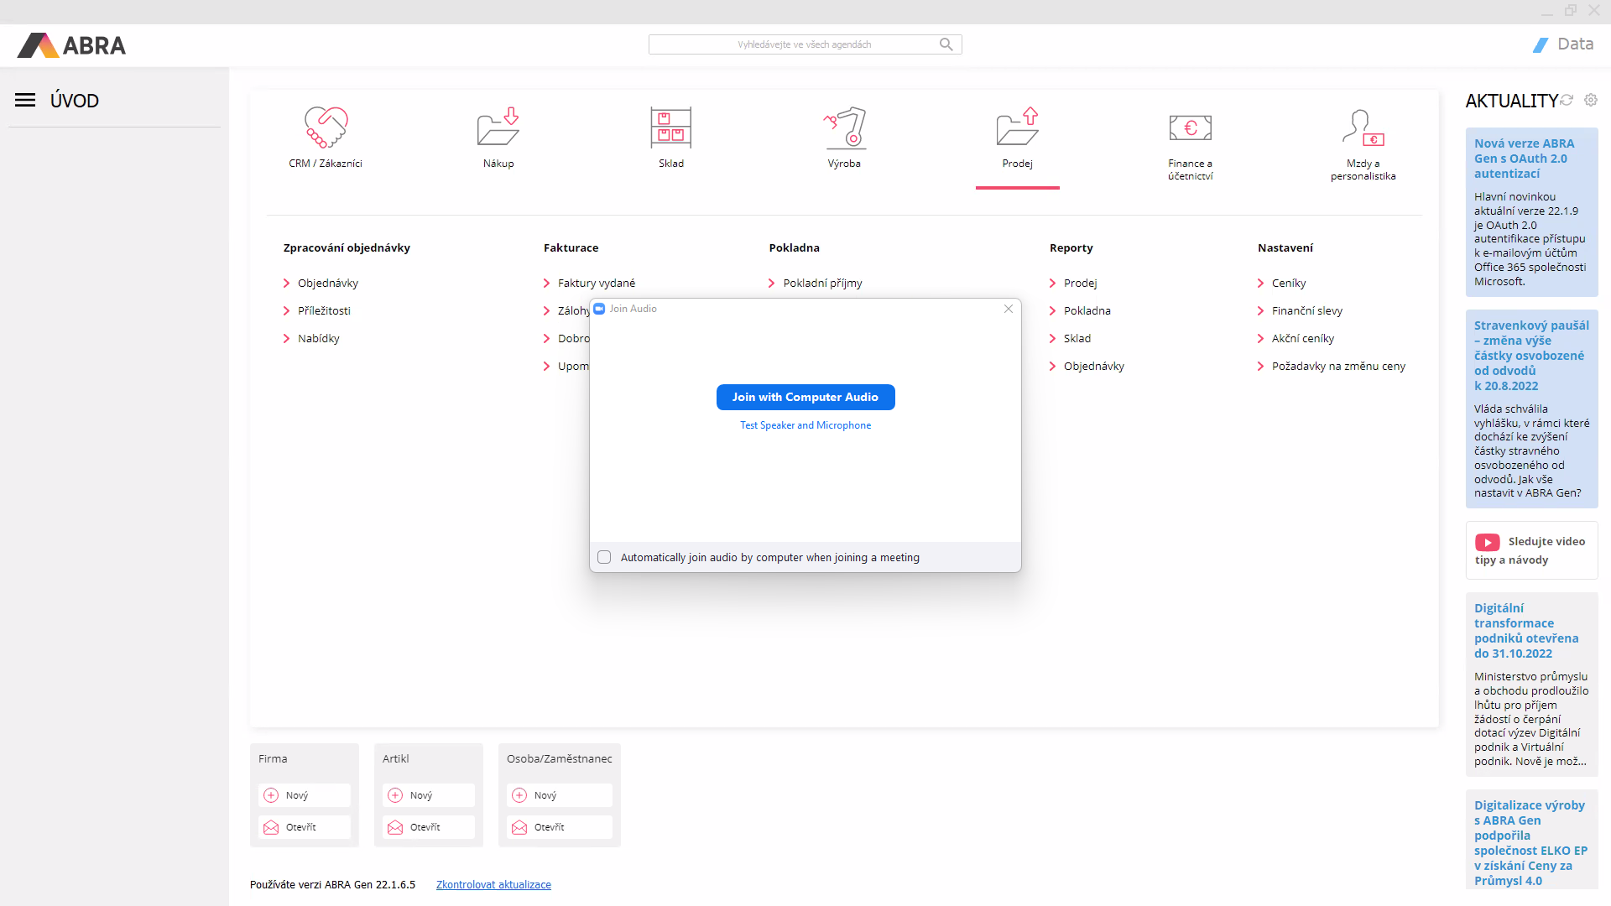
Task: Click Zkontrolovat aktualizace link
Action: (x=493, y=885)
